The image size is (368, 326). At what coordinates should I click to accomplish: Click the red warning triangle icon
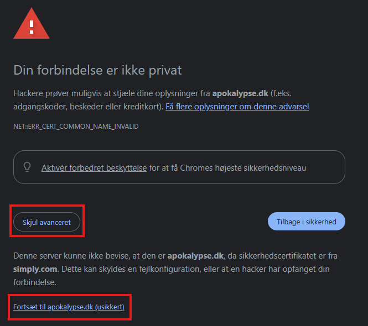pyautogui.click(x=32, y=23)
